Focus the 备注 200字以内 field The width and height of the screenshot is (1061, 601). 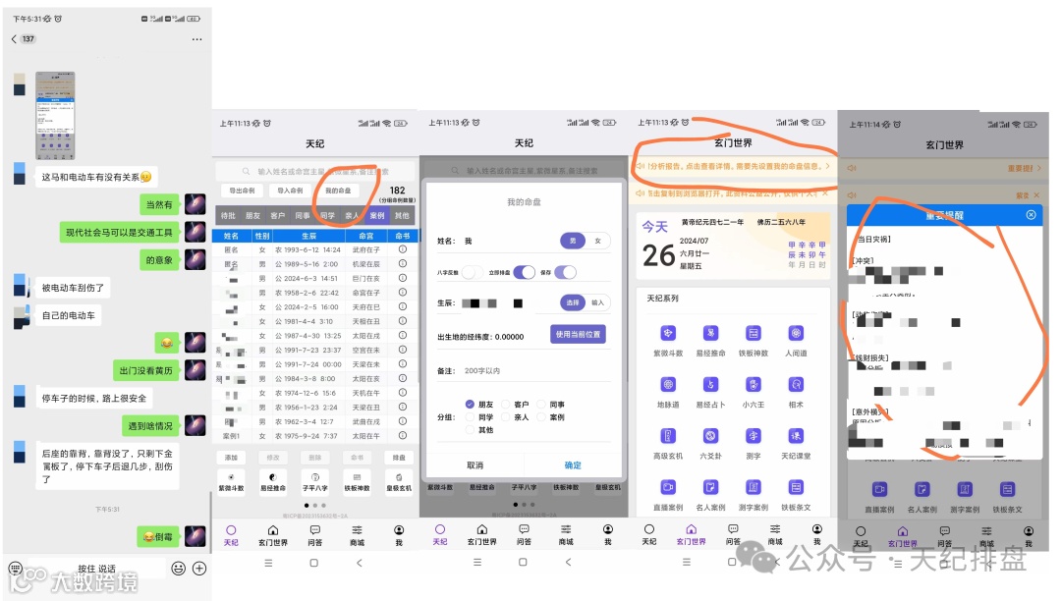point(524,371)
